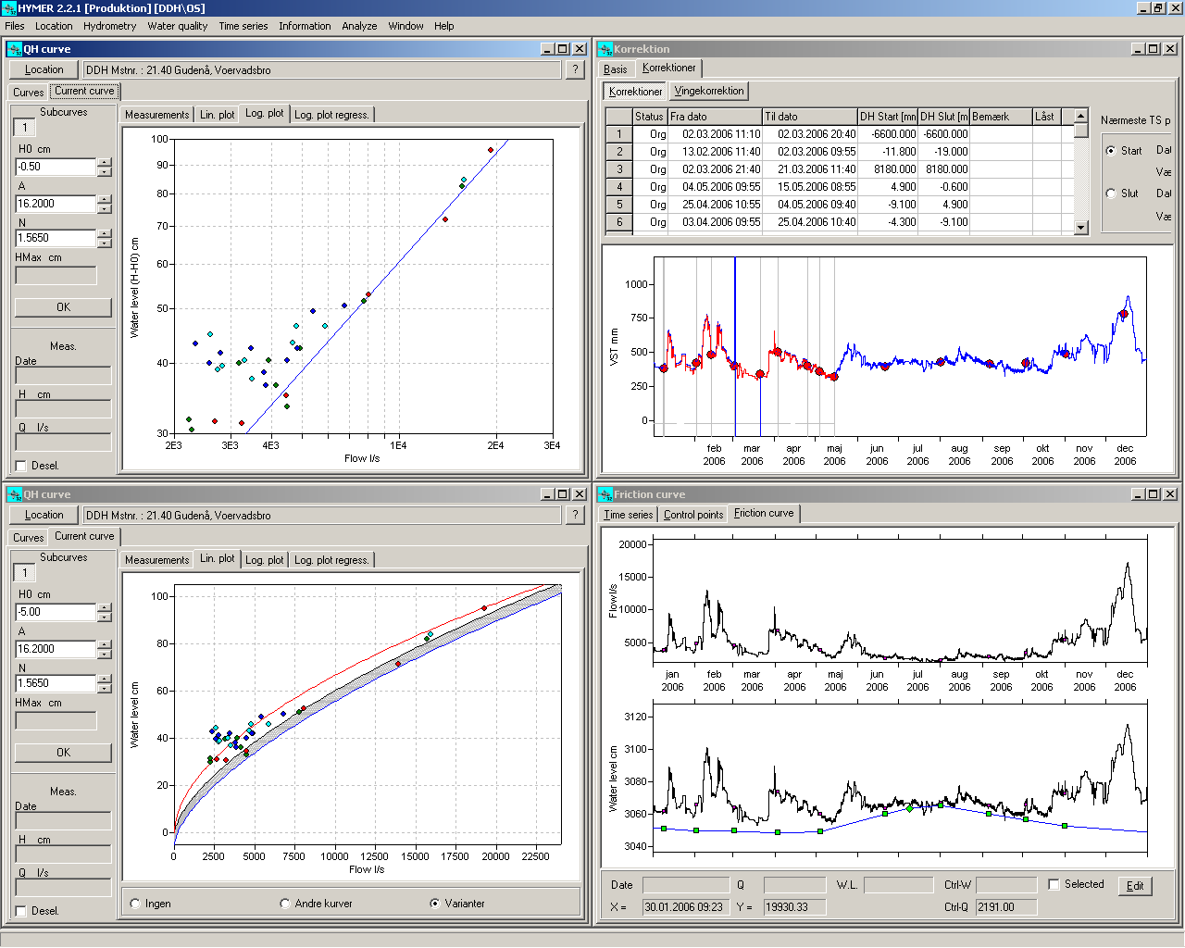Enable the Selected checkbox in Friction curve
Screen dimensions: 1185x948
(1054, 884)
